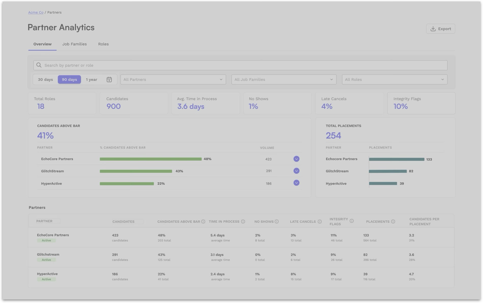483x303 pixels.
Task: Click info icon beside Candidates Above Bar
Action: tap(203, 222)
